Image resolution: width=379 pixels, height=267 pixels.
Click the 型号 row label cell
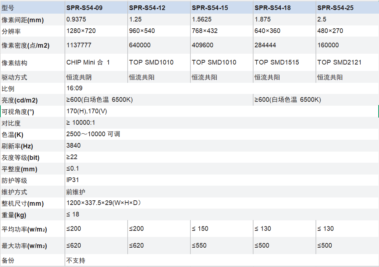[32, 8]
